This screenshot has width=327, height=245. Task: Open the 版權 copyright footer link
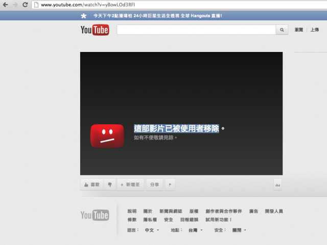(x=194, y=211)
